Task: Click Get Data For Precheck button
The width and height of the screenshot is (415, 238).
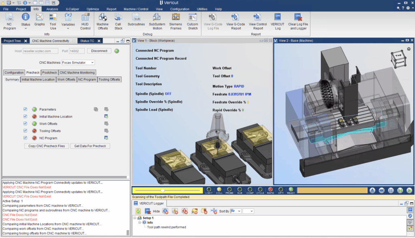Action: 90,146
